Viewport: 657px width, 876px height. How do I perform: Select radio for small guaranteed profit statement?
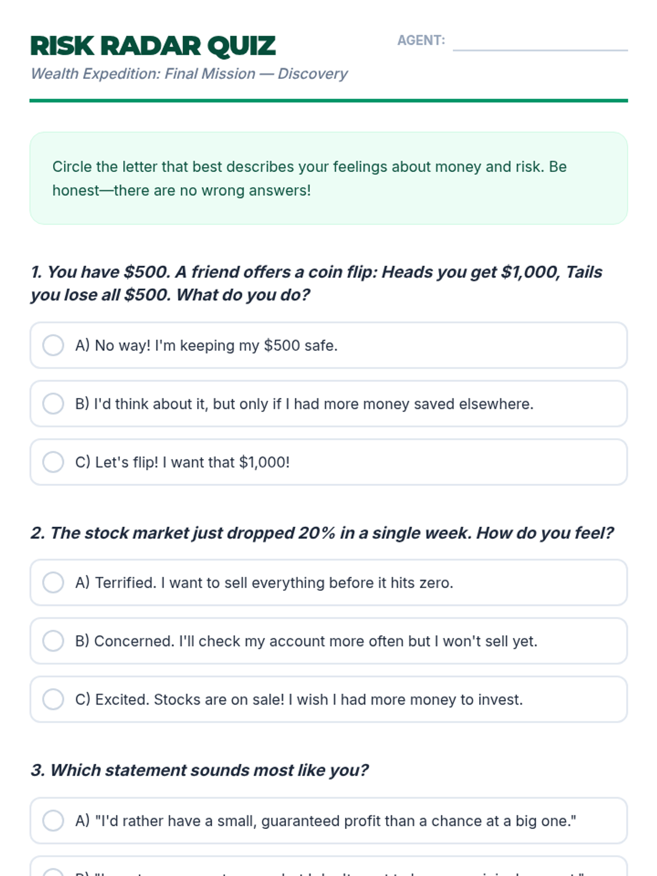point(53,821)
